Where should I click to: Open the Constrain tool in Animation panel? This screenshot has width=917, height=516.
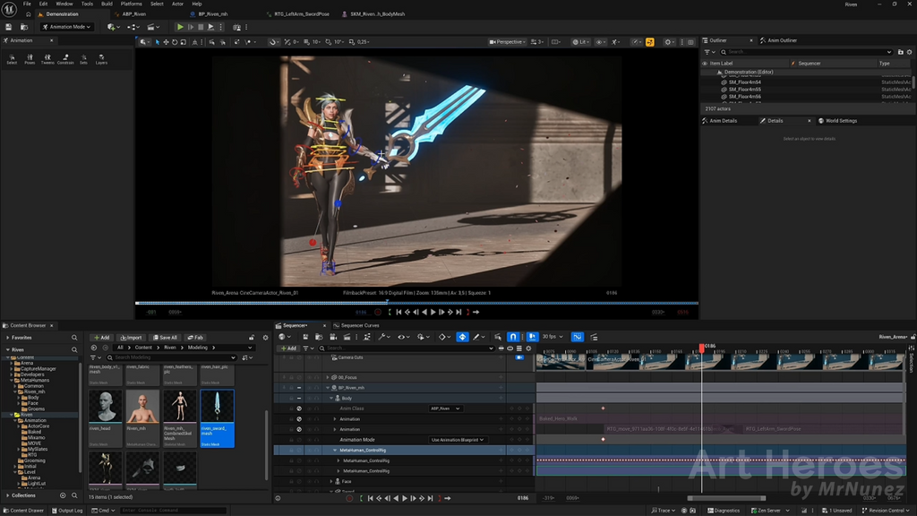[x=65, y=59]
